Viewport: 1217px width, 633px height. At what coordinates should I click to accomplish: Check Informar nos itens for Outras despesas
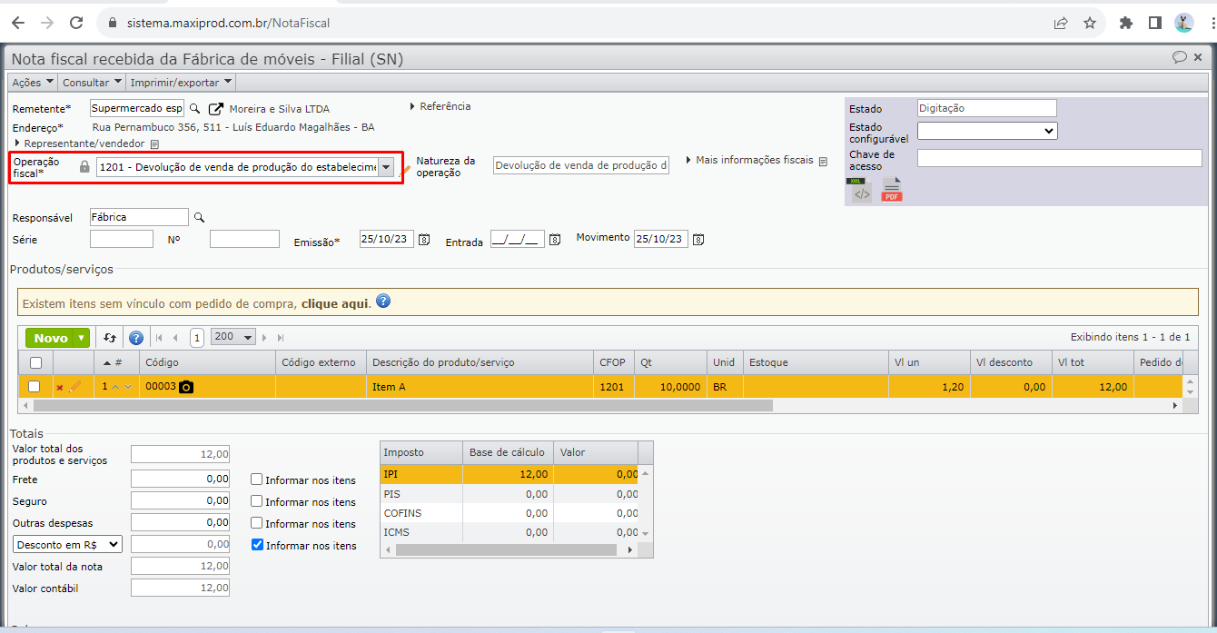point(257,523)
